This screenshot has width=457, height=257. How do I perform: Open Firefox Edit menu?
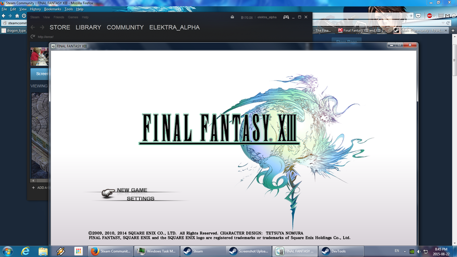(x=13, y=9)
